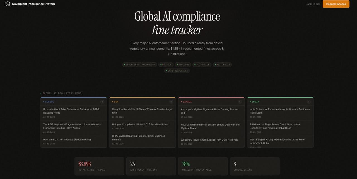Open the ENFORCEMENTTRACKER.COM source chip
Viewport: 357px width, 179px height.
coord(139,65)
